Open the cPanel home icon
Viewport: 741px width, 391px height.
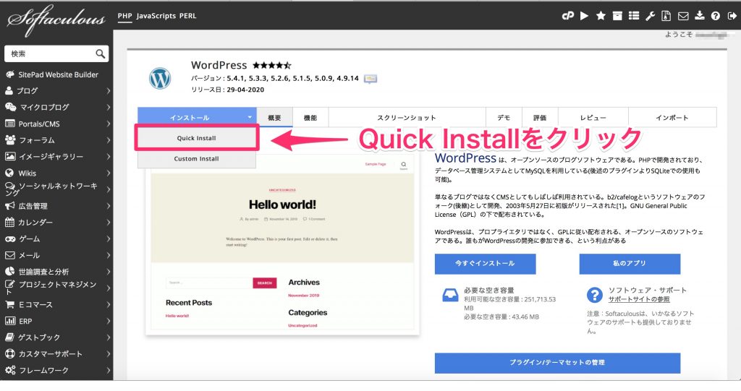pyautogui.click(x=568, y=16)
